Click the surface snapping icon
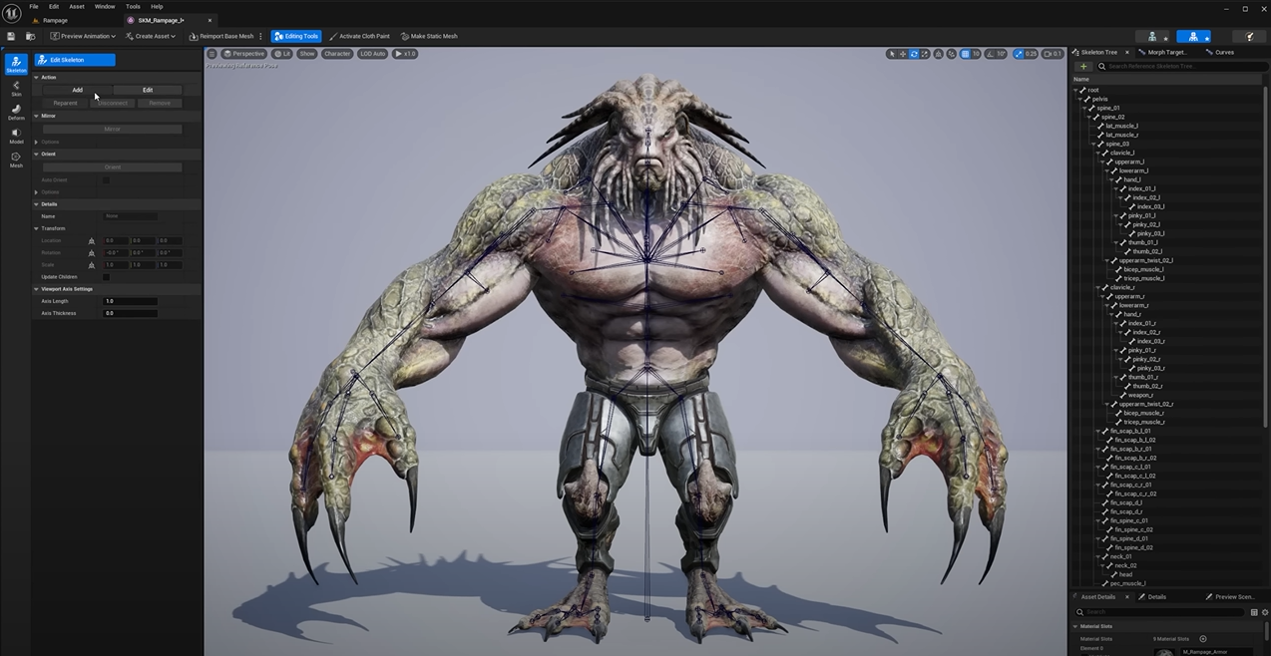Viewport: 1271px width, 656px height. click(951, 54)
